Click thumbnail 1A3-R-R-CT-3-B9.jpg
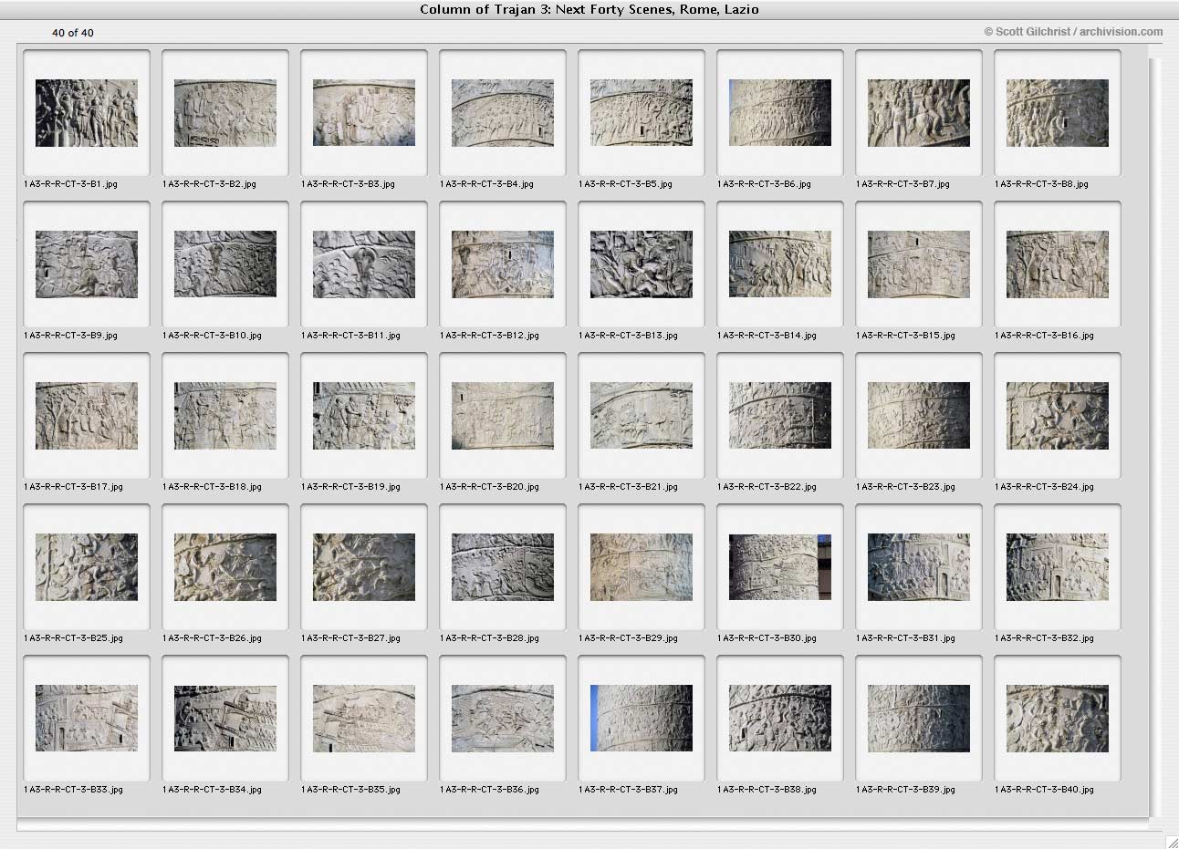This screenshot has height=849, width=1179. tap(87, 264)
